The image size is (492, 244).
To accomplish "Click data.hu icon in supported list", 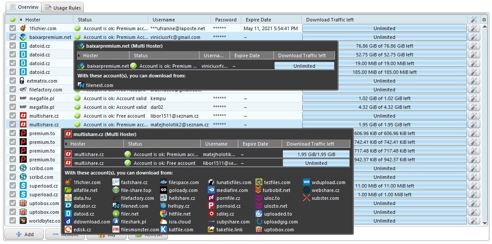I will [x=68, y=198].
